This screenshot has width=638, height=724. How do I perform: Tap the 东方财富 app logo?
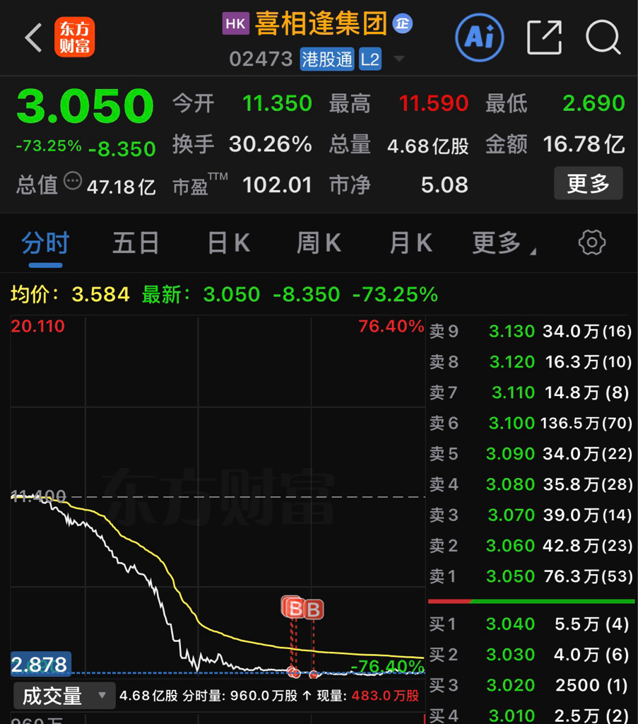tap(74, 37)
